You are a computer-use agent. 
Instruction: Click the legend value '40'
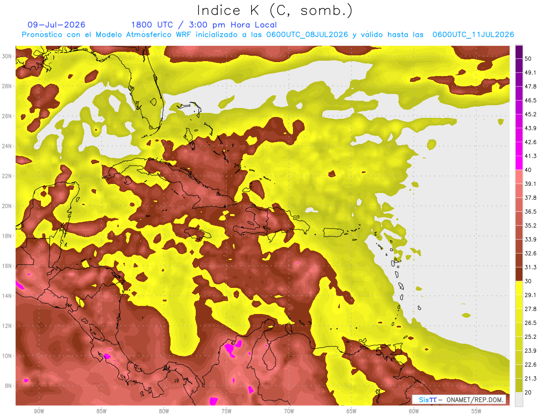point(528,170)
